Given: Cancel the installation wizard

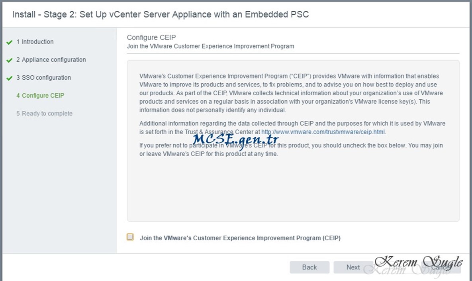Looking at the screenshot, I should (441, 267).
